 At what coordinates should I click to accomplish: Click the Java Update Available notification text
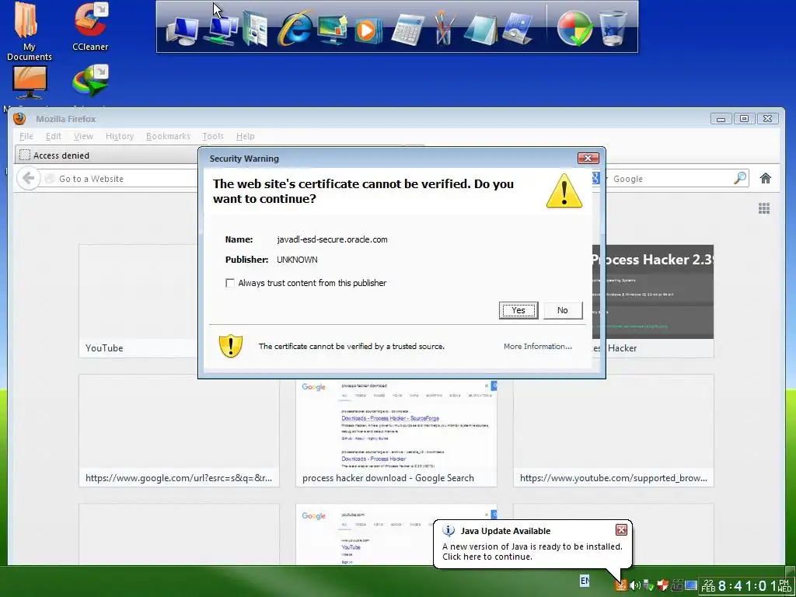click(532, 551)
